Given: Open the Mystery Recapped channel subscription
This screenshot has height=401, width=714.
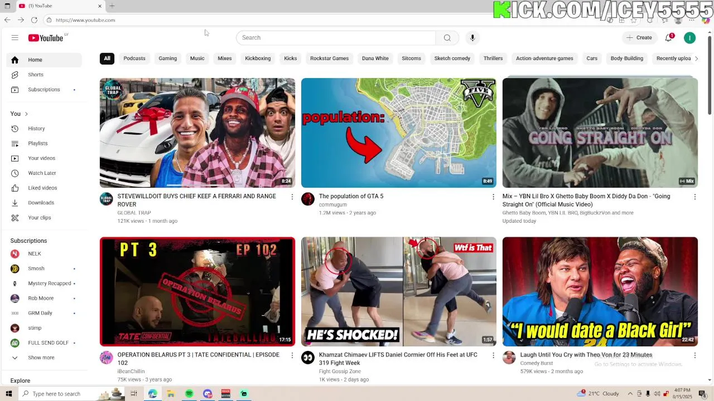Looking at the screenshot, I should [x=44, y=283].
